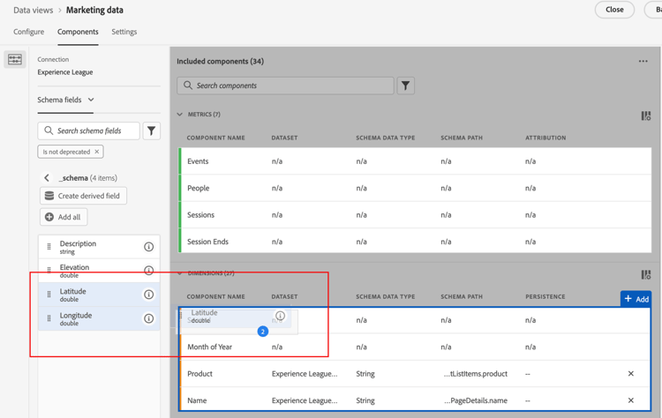Screen dimensions: 662x418
Task: Click the Add all button
Action: 63,217
